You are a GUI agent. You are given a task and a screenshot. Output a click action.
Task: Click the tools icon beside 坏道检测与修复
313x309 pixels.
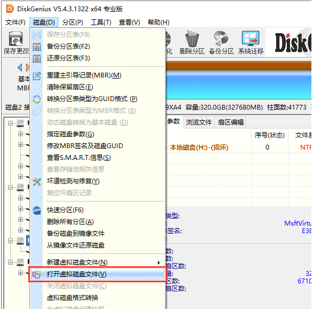(x=37, y=182)
